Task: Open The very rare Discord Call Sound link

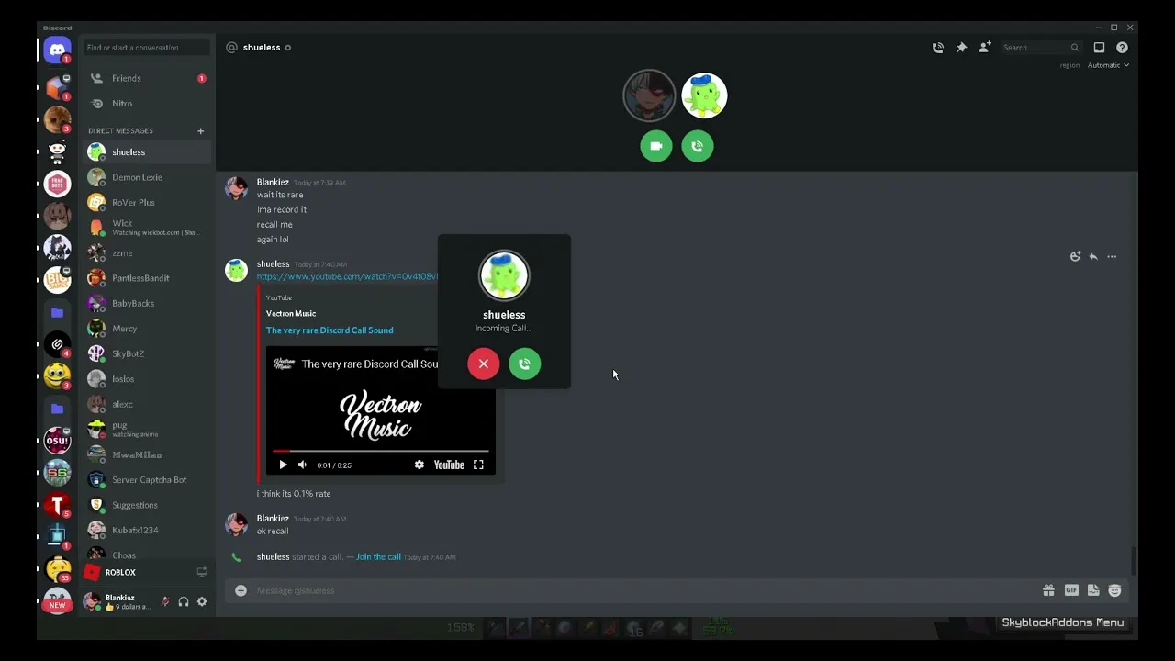Action: (x=330, y=330)
